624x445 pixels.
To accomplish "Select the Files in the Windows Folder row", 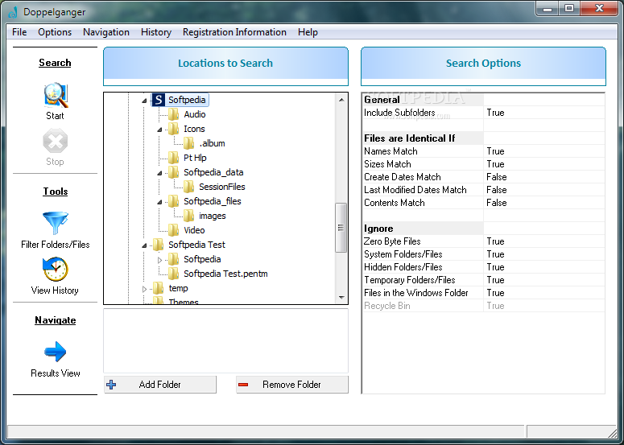I will [484, 293].
